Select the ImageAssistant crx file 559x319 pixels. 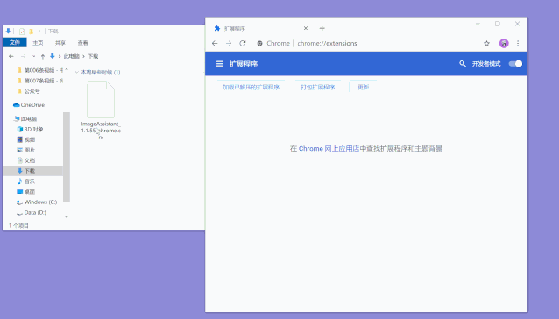click(101, 110)
